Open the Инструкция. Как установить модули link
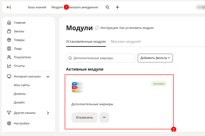 click(x=127, y=28)
